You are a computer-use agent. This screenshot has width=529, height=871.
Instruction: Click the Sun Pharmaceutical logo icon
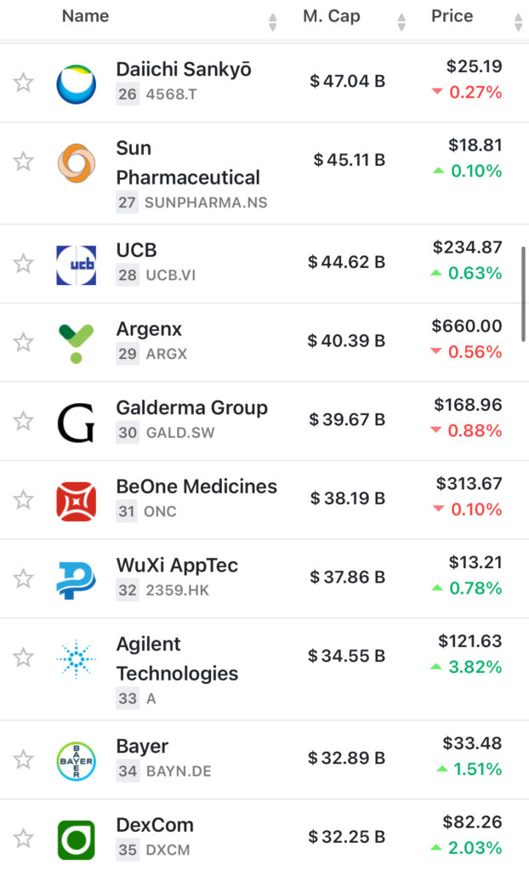coord(76,162)
